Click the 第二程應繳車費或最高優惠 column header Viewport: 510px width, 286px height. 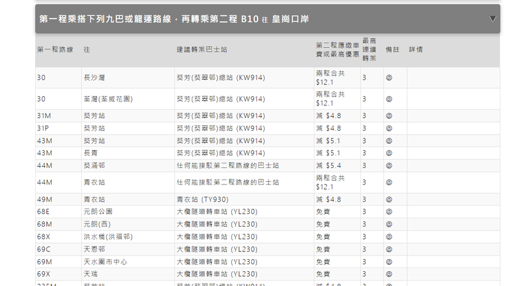point(337,50)
